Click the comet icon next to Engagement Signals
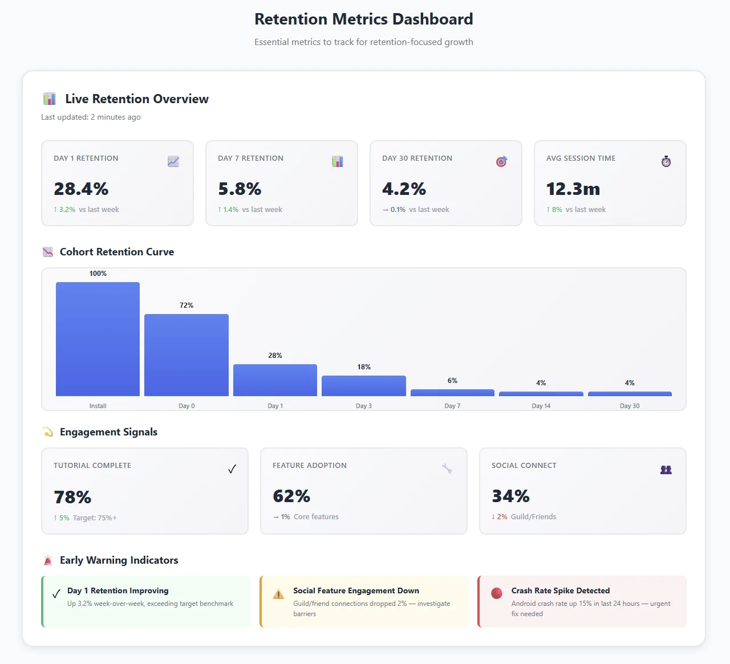This screenshot has width=730, height=664. [48, 431]
